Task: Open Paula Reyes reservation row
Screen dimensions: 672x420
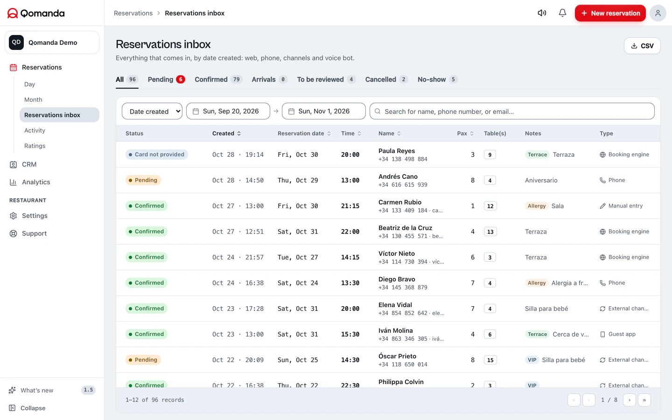Action: tap(388, 154)
